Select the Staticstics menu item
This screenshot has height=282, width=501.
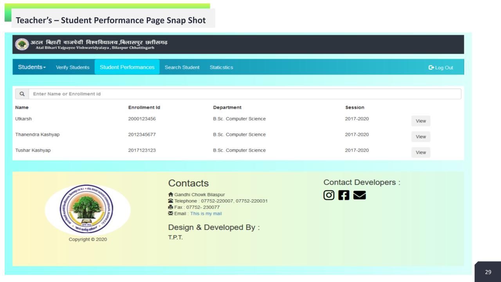pos(221,67)
